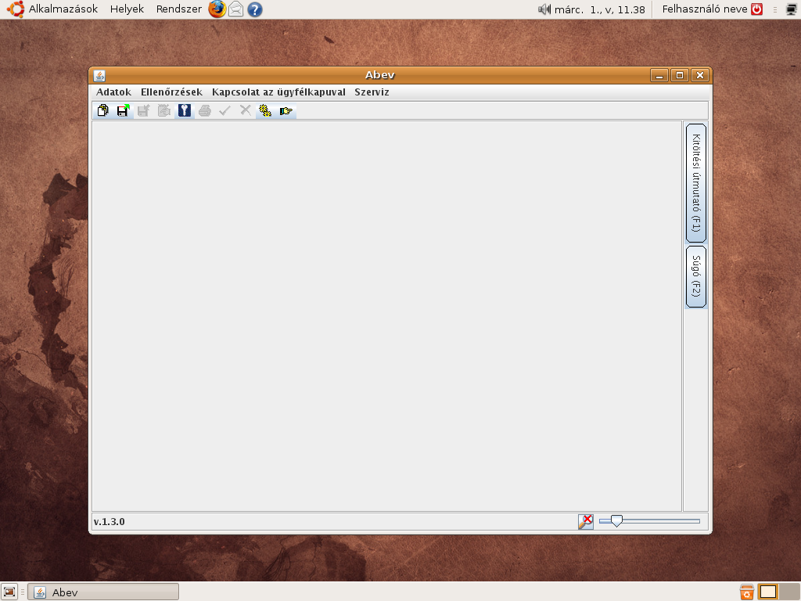
Task: Click the pointing hand icon
Action: pos(286,110)
